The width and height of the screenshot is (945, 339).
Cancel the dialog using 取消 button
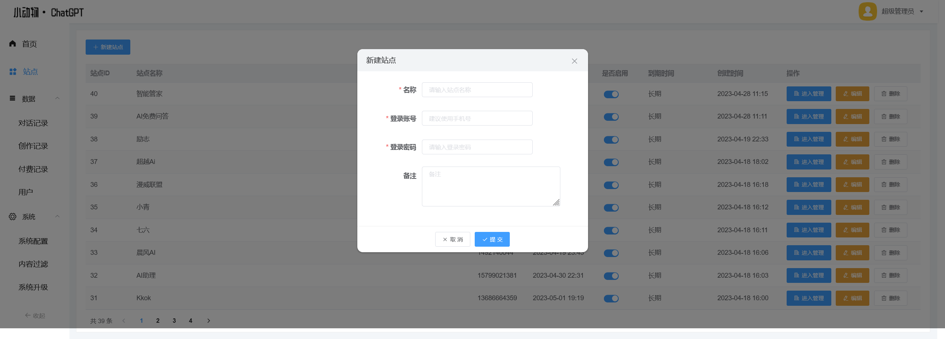point(453,239)
